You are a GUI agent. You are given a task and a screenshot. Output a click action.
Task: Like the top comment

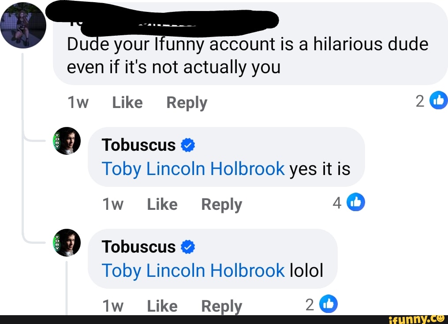(x=127, y=102)
